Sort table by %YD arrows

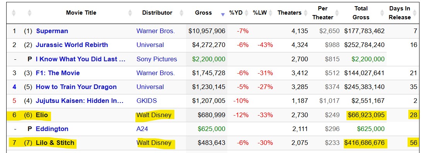(x=247, y=13)
